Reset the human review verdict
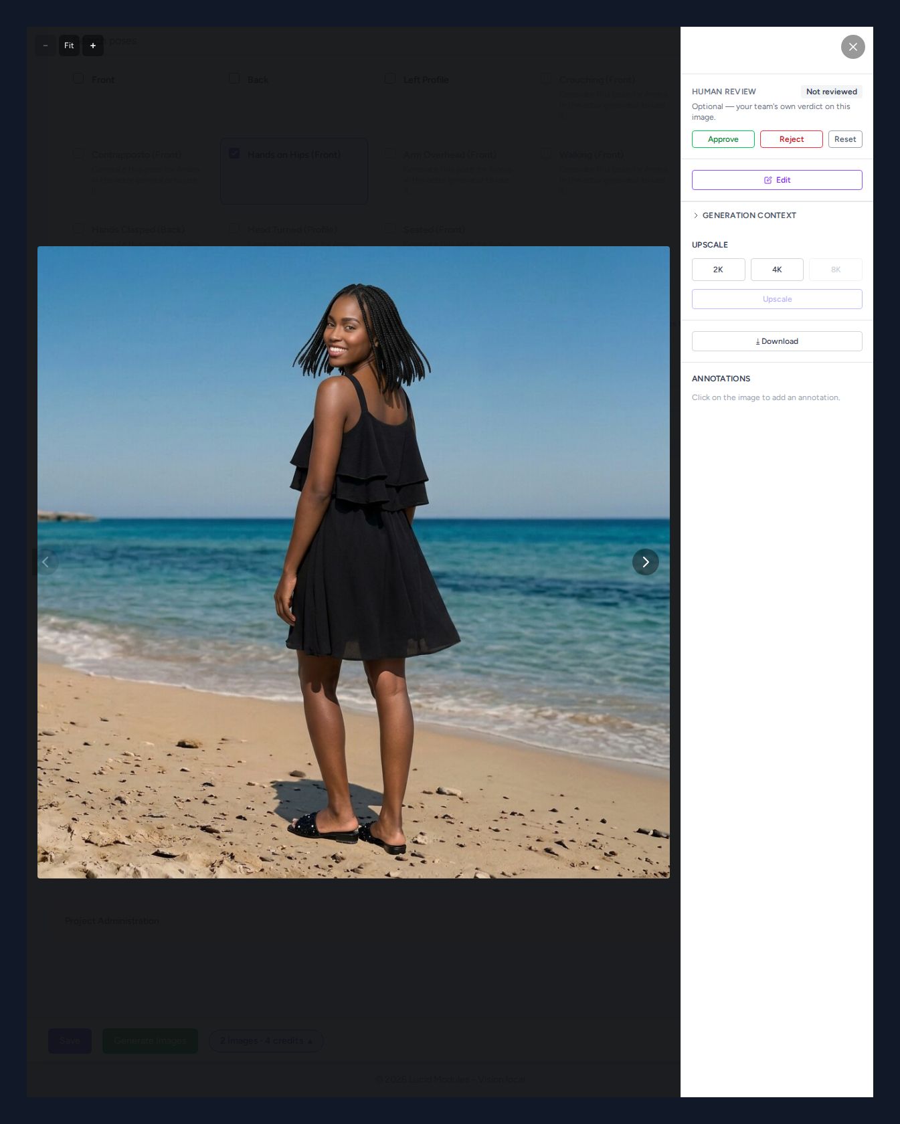 click(x=845, y=139)
